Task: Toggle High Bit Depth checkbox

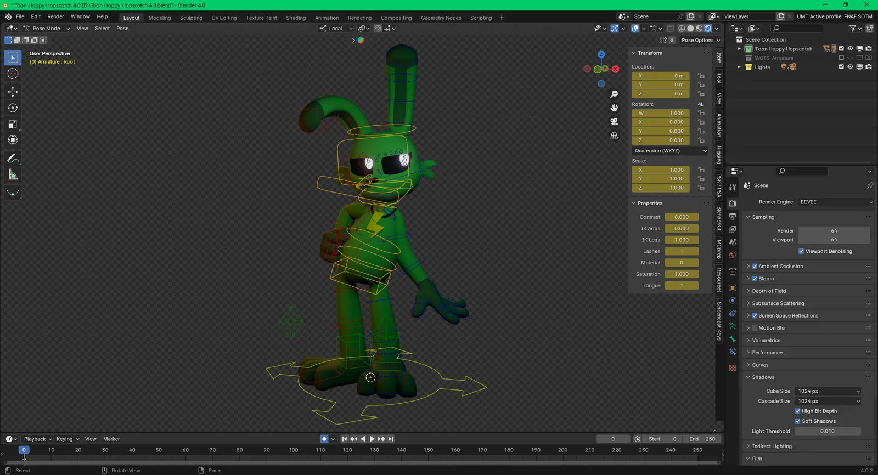Action: (797, 411)
